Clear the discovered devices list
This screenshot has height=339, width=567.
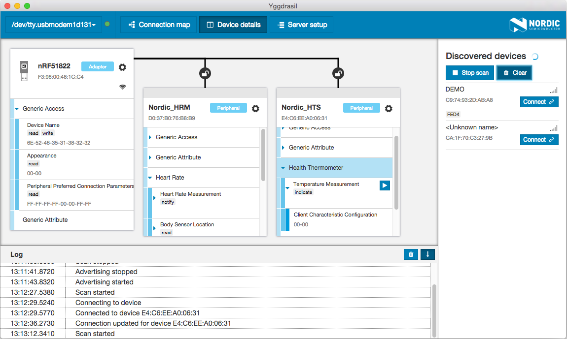[514, 72]
